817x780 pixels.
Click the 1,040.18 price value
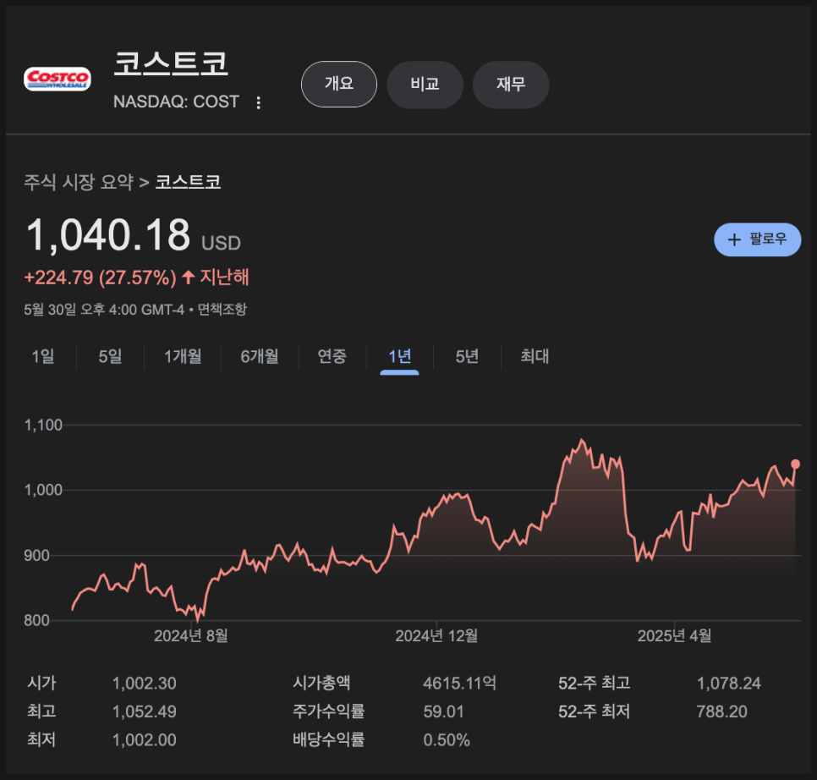tap(108, 235)
